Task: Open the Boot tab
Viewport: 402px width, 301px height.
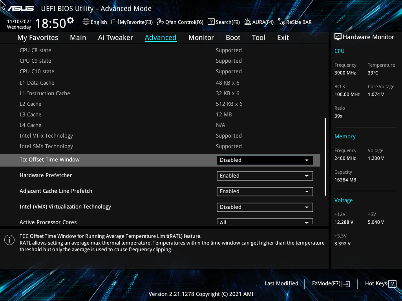Action: [233, 38]
